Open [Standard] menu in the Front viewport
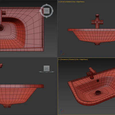 (x=69, y=2)
